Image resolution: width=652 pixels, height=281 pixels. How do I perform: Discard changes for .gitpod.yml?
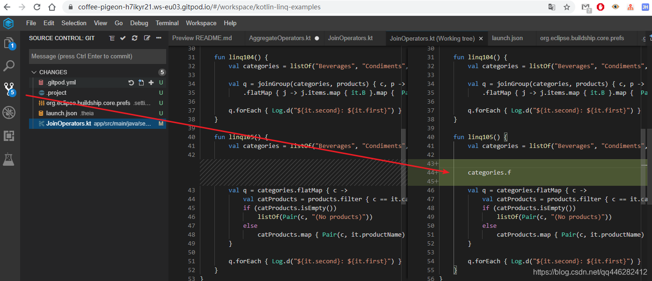(131, 83)
